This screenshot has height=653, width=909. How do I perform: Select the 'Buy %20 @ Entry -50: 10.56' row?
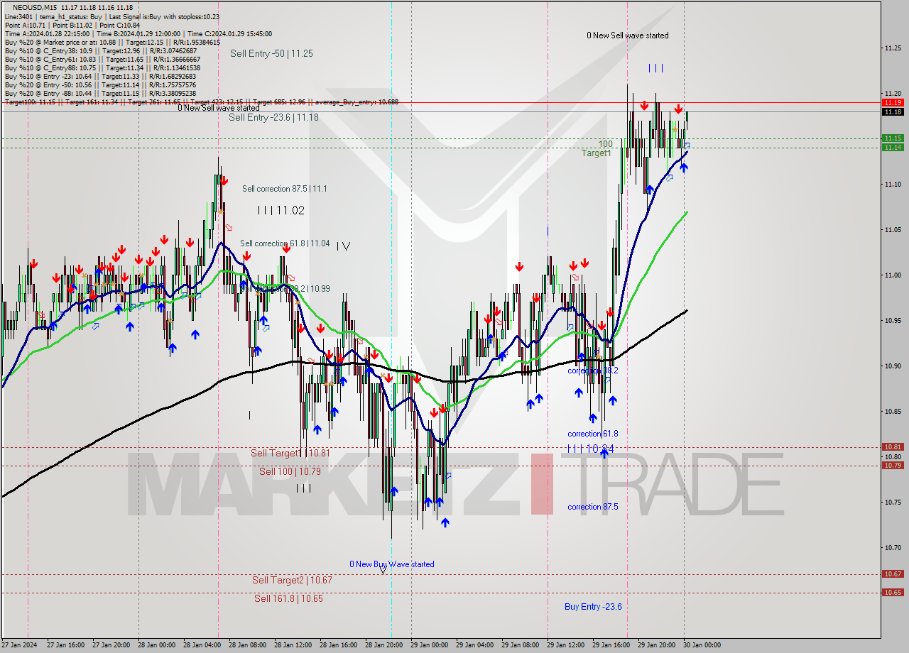(x=100, y=84)
